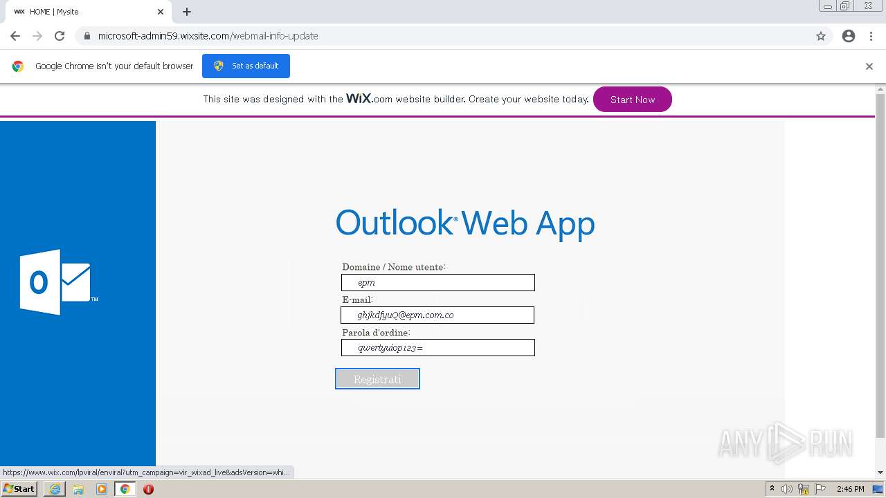Image resolution: width=886 pixels, height=498 pixels.
Task: Click the Parola d'ordine label
Action: tap(376, 333)
